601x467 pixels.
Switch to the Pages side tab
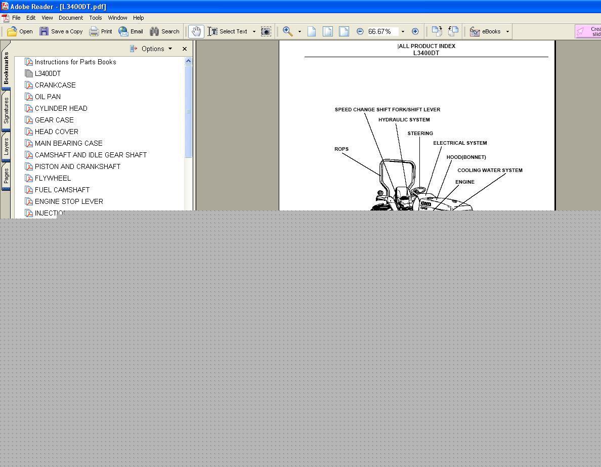coord(6,176)
